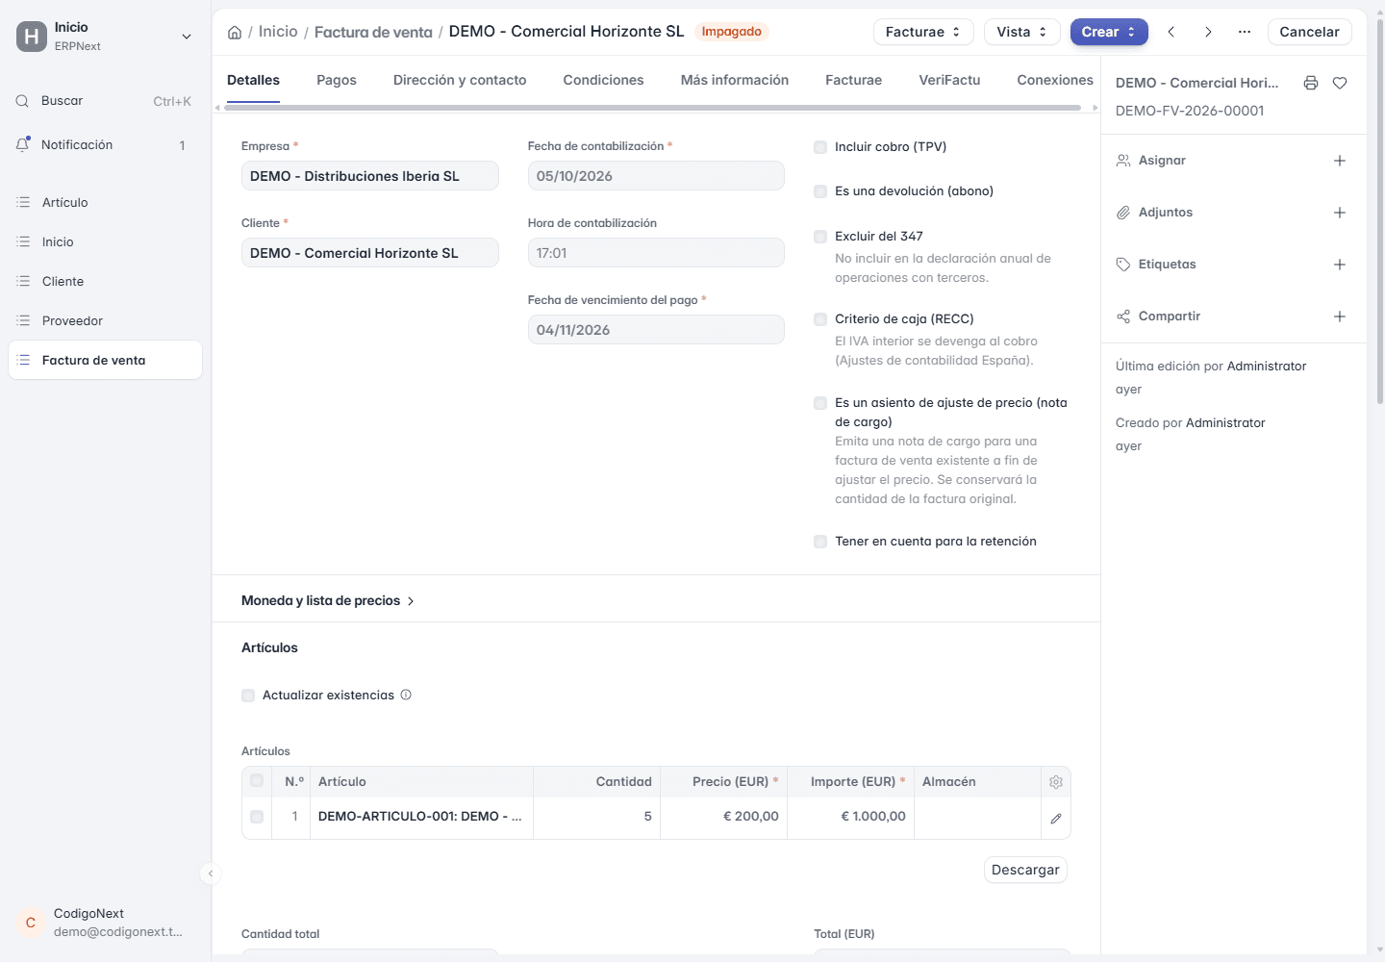The height and width of the screenshot is (962, 1385).
Task: Toggle Incluir cobro (TPV) checkbox
Action: (820, 147)
